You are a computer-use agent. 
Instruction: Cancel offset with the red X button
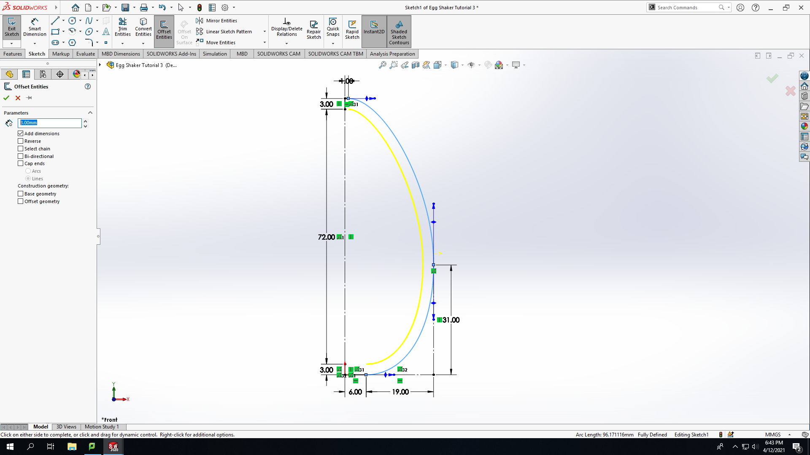pyautogui.click(x=18, y=98)
